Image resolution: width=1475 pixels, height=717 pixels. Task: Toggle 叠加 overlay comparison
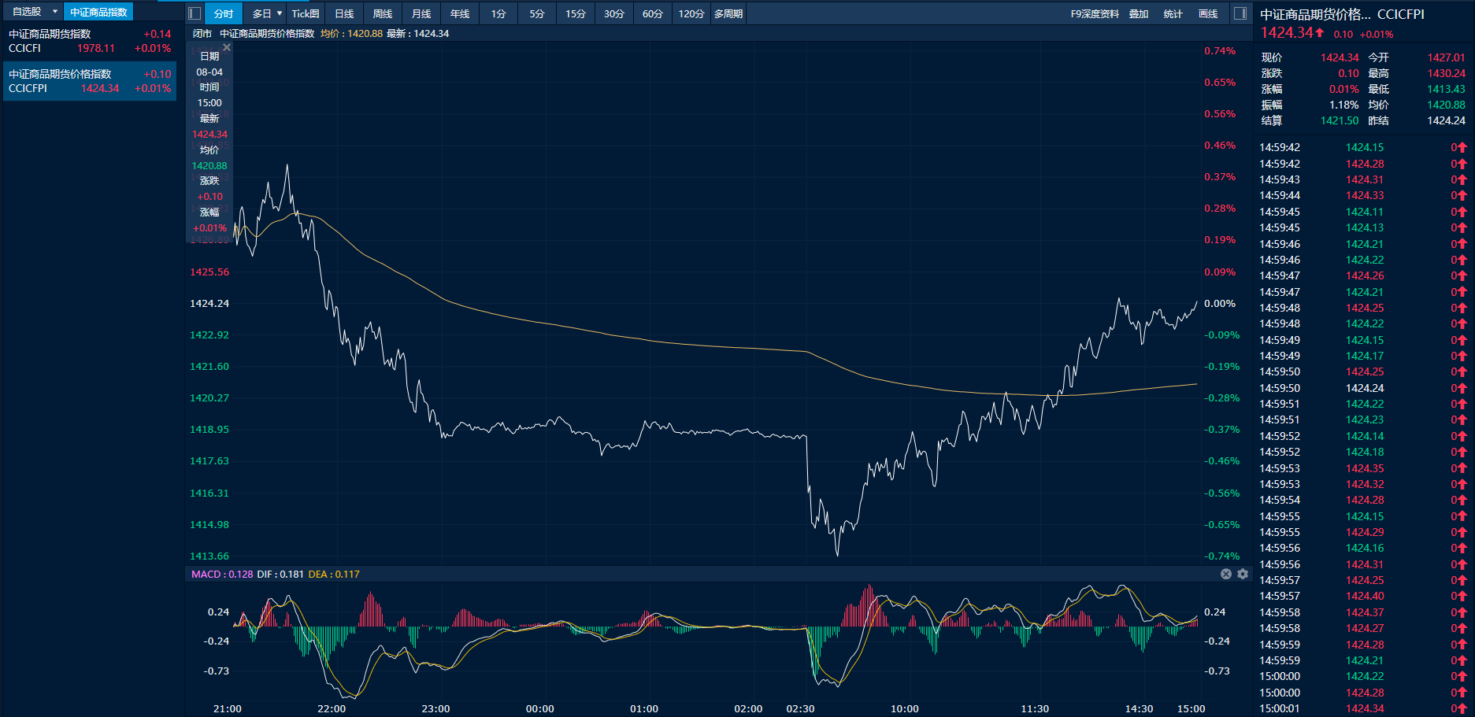1138,13
